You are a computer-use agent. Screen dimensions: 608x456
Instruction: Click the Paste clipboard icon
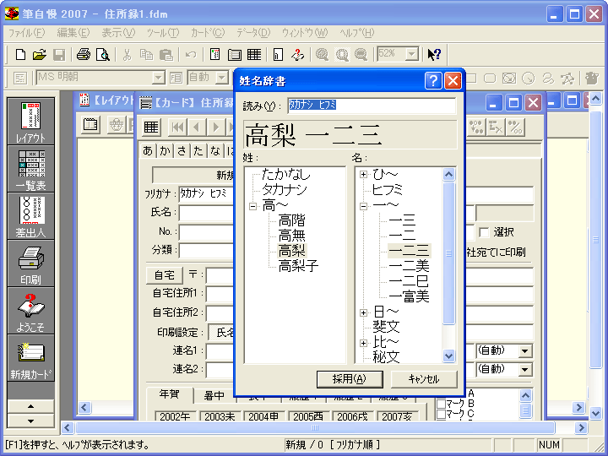coord(166,54)
